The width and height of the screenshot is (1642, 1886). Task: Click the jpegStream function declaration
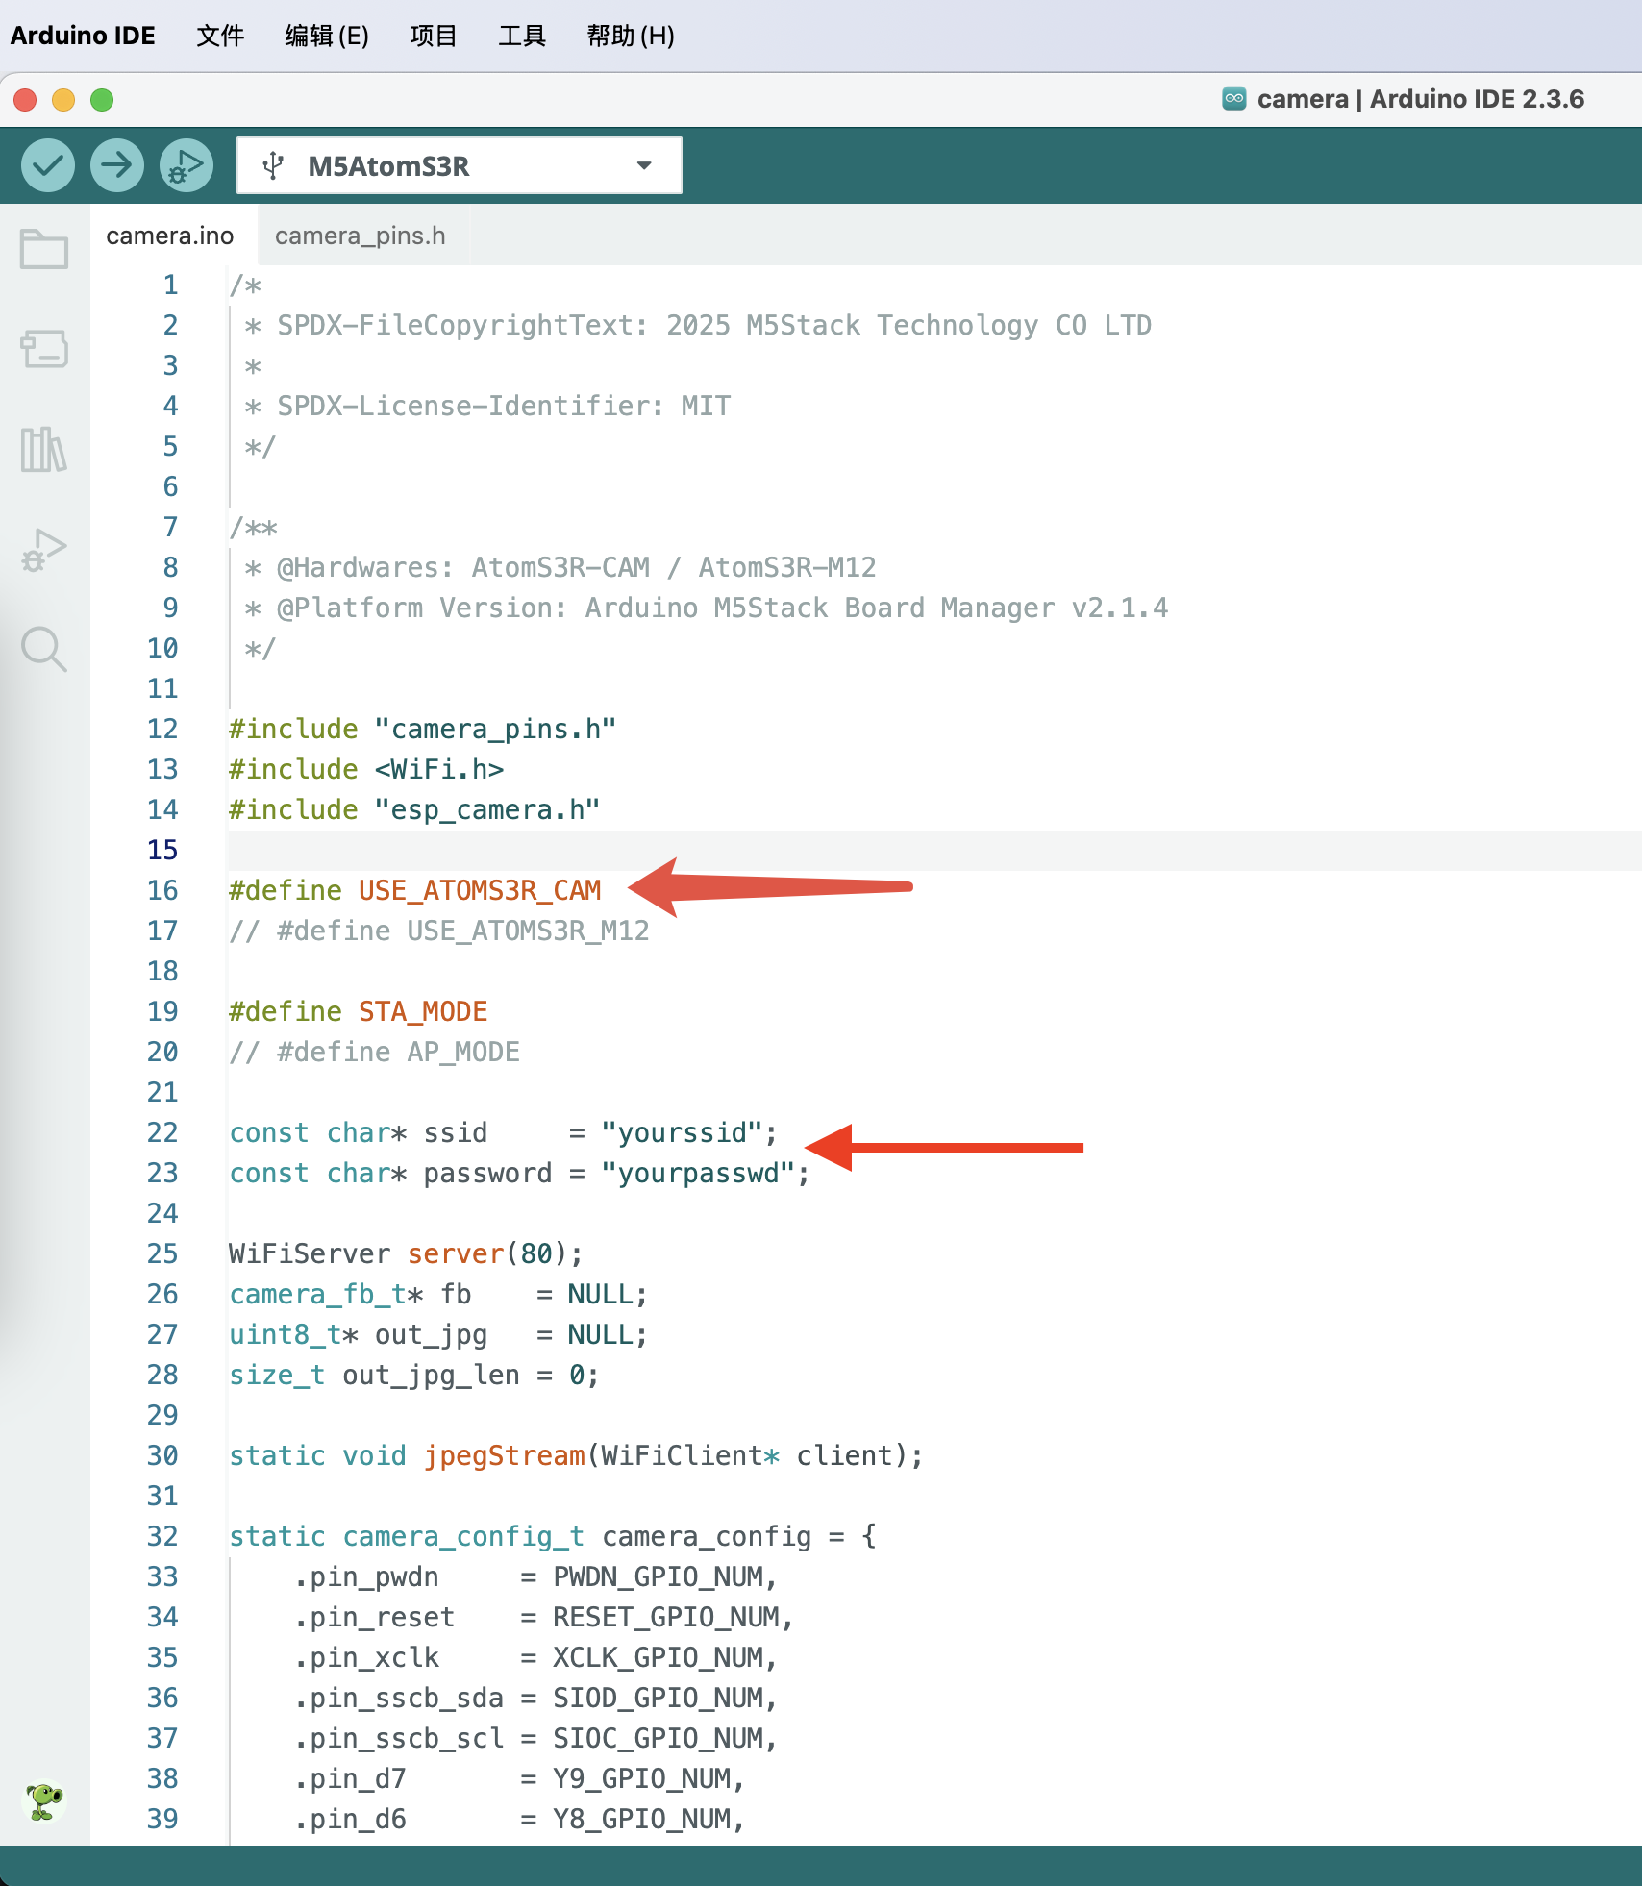(x=577, y=1455)
